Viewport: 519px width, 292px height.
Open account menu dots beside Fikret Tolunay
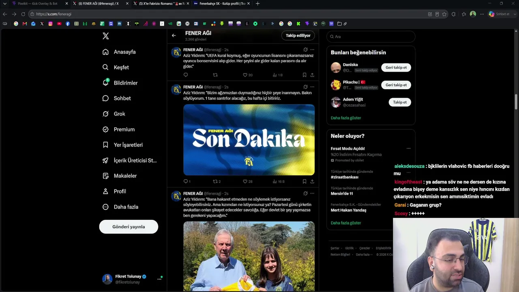coord(159,279)
